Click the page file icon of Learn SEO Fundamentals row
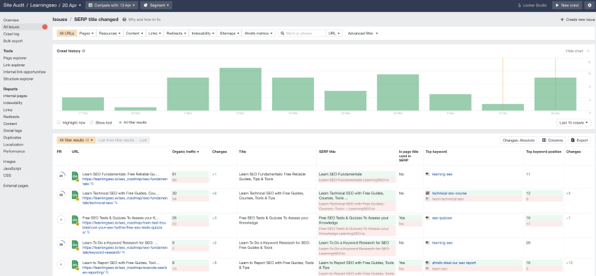The height and width of the screenshot is (276, 596). [75, 176]
